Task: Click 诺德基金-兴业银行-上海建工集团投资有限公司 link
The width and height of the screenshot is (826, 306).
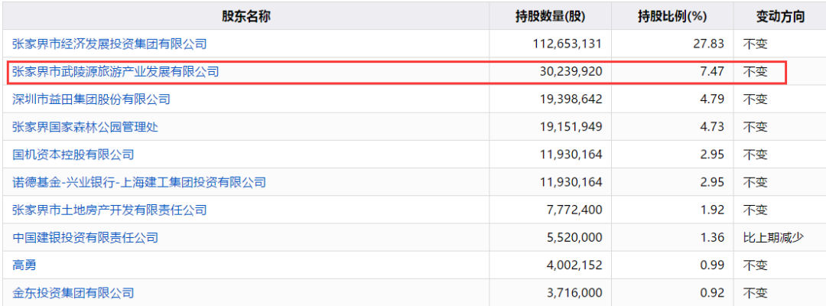Action: click(139, 182)
